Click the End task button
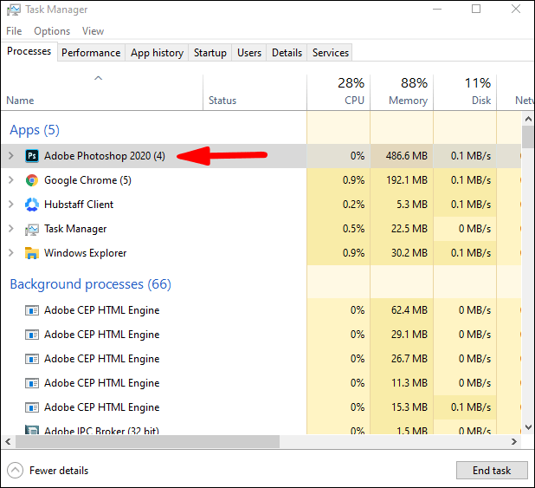 [492, 471]
